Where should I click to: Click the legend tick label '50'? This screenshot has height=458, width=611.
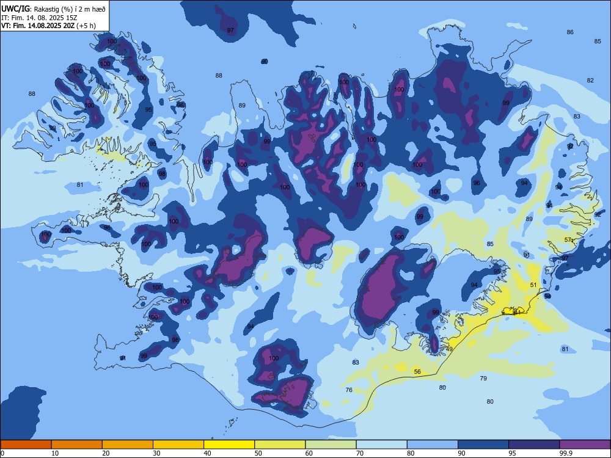click(x=258, y=453)
